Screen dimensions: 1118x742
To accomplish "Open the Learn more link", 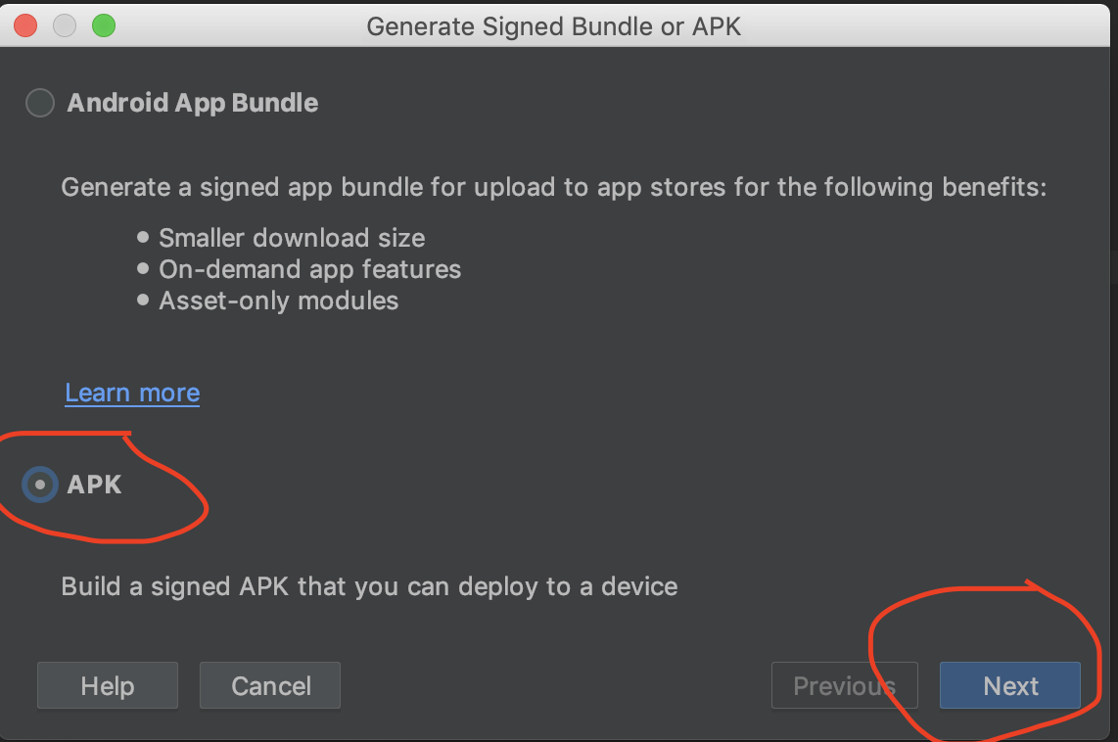I will coord(132,393).
